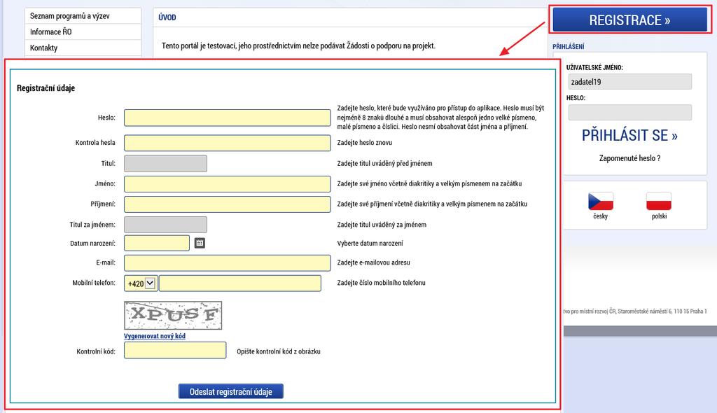Click the polski language label

click(659, 216)
